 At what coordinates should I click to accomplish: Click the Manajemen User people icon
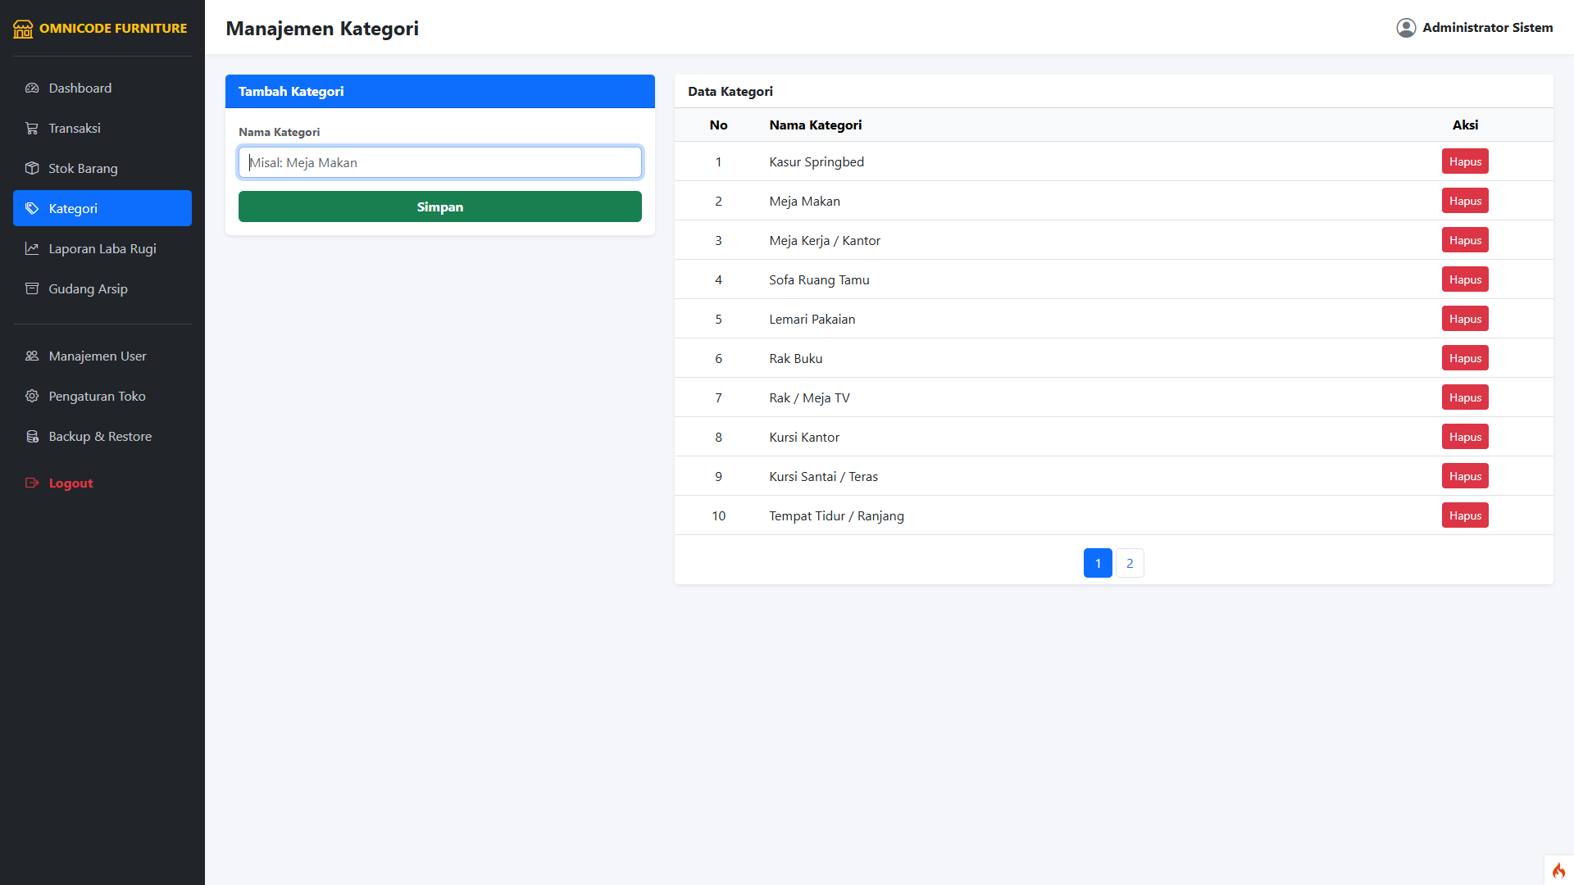32,356
